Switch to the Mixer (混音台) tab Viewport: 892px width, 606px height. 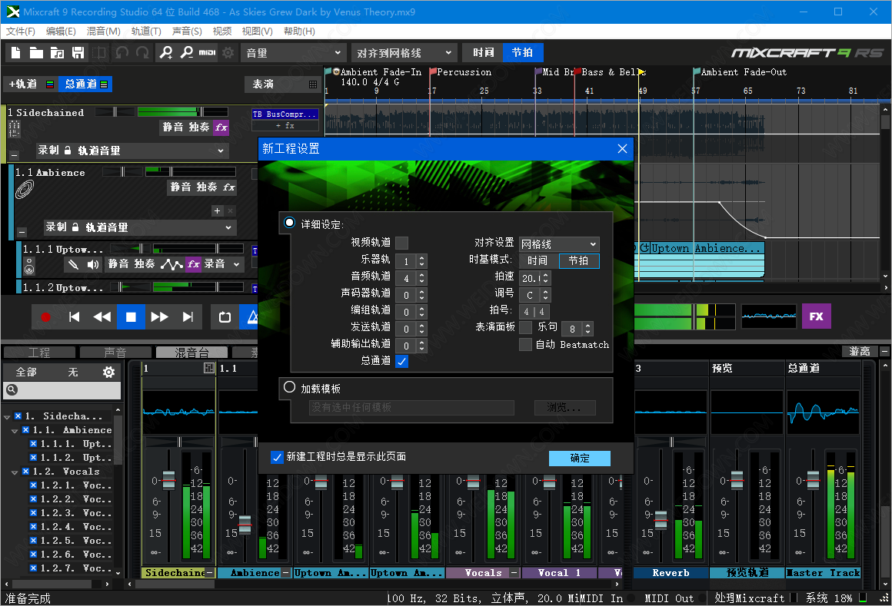click(191, 352)
